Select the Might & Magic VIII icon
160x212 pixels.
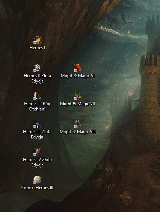[x=78, y=124]
